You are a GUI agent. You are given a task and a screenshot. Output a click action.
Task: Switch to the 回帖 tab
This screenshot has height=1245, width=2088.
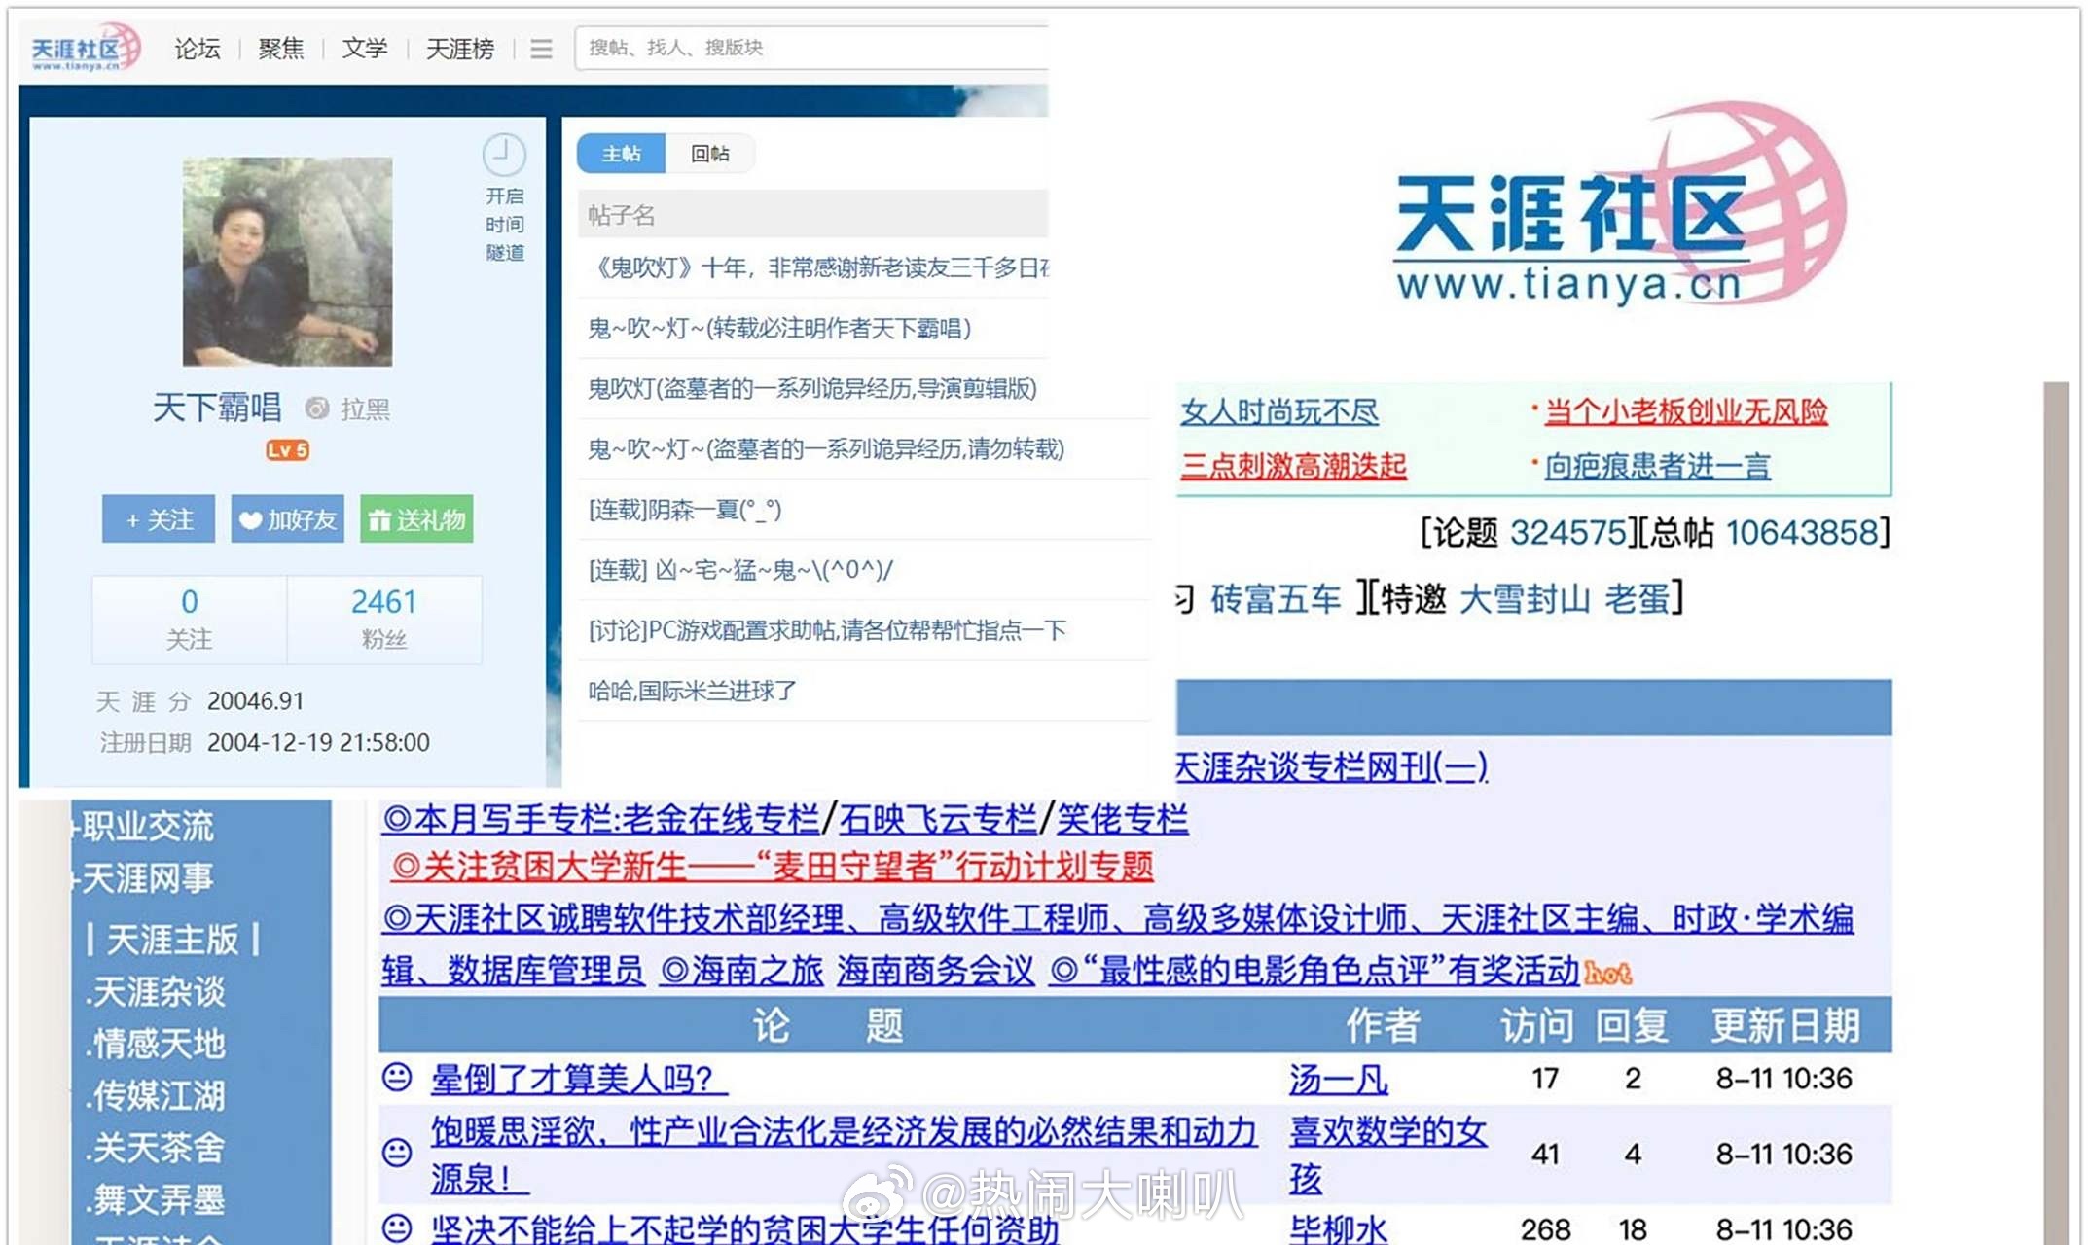(710, 154)
